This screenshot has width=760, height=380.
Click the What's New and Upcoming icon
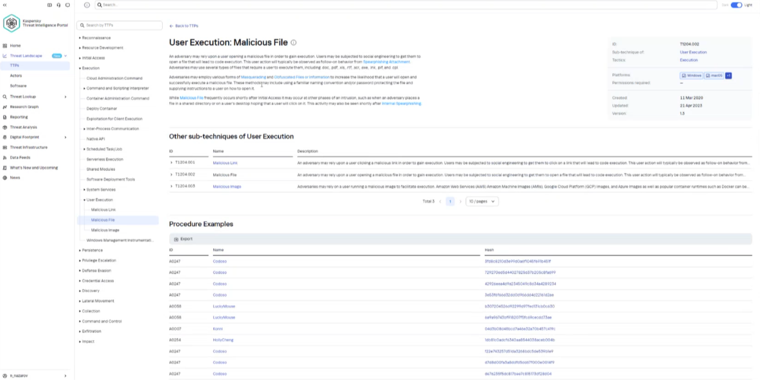[5, 168]
